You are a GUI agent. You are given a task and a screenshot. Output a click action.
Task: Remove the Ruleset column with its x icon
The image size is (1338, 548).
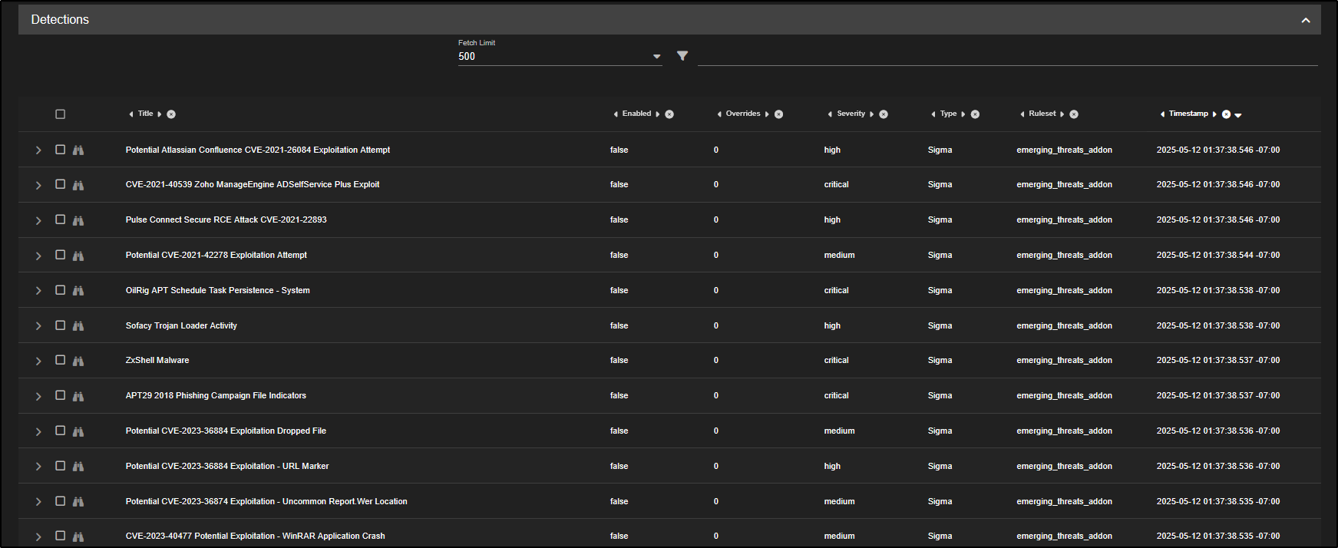(1074, 114)
